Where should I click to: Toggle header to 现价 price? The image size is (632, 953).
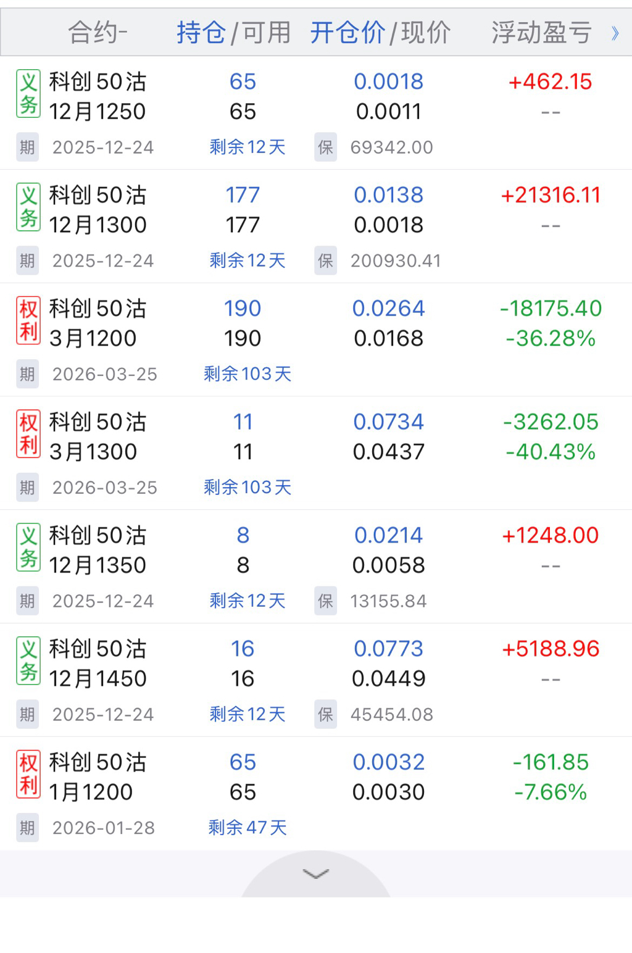[x=426, y=32]
